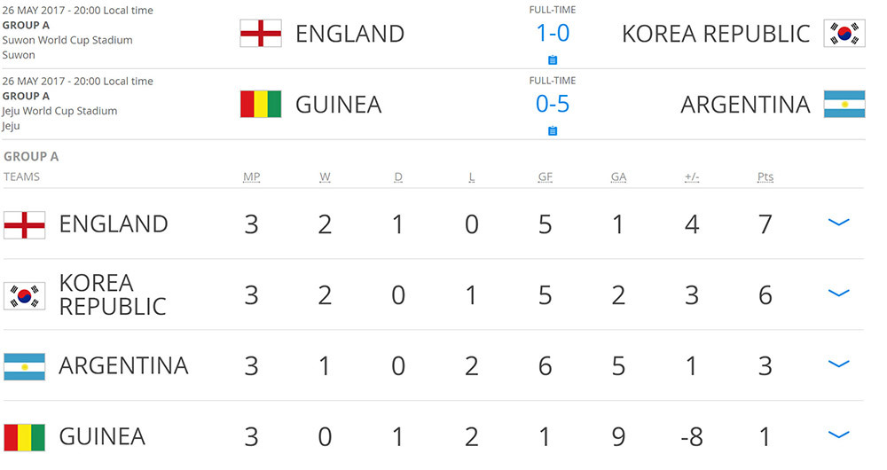
Task: Click Guinea flag in the match row
Action: 261,105
